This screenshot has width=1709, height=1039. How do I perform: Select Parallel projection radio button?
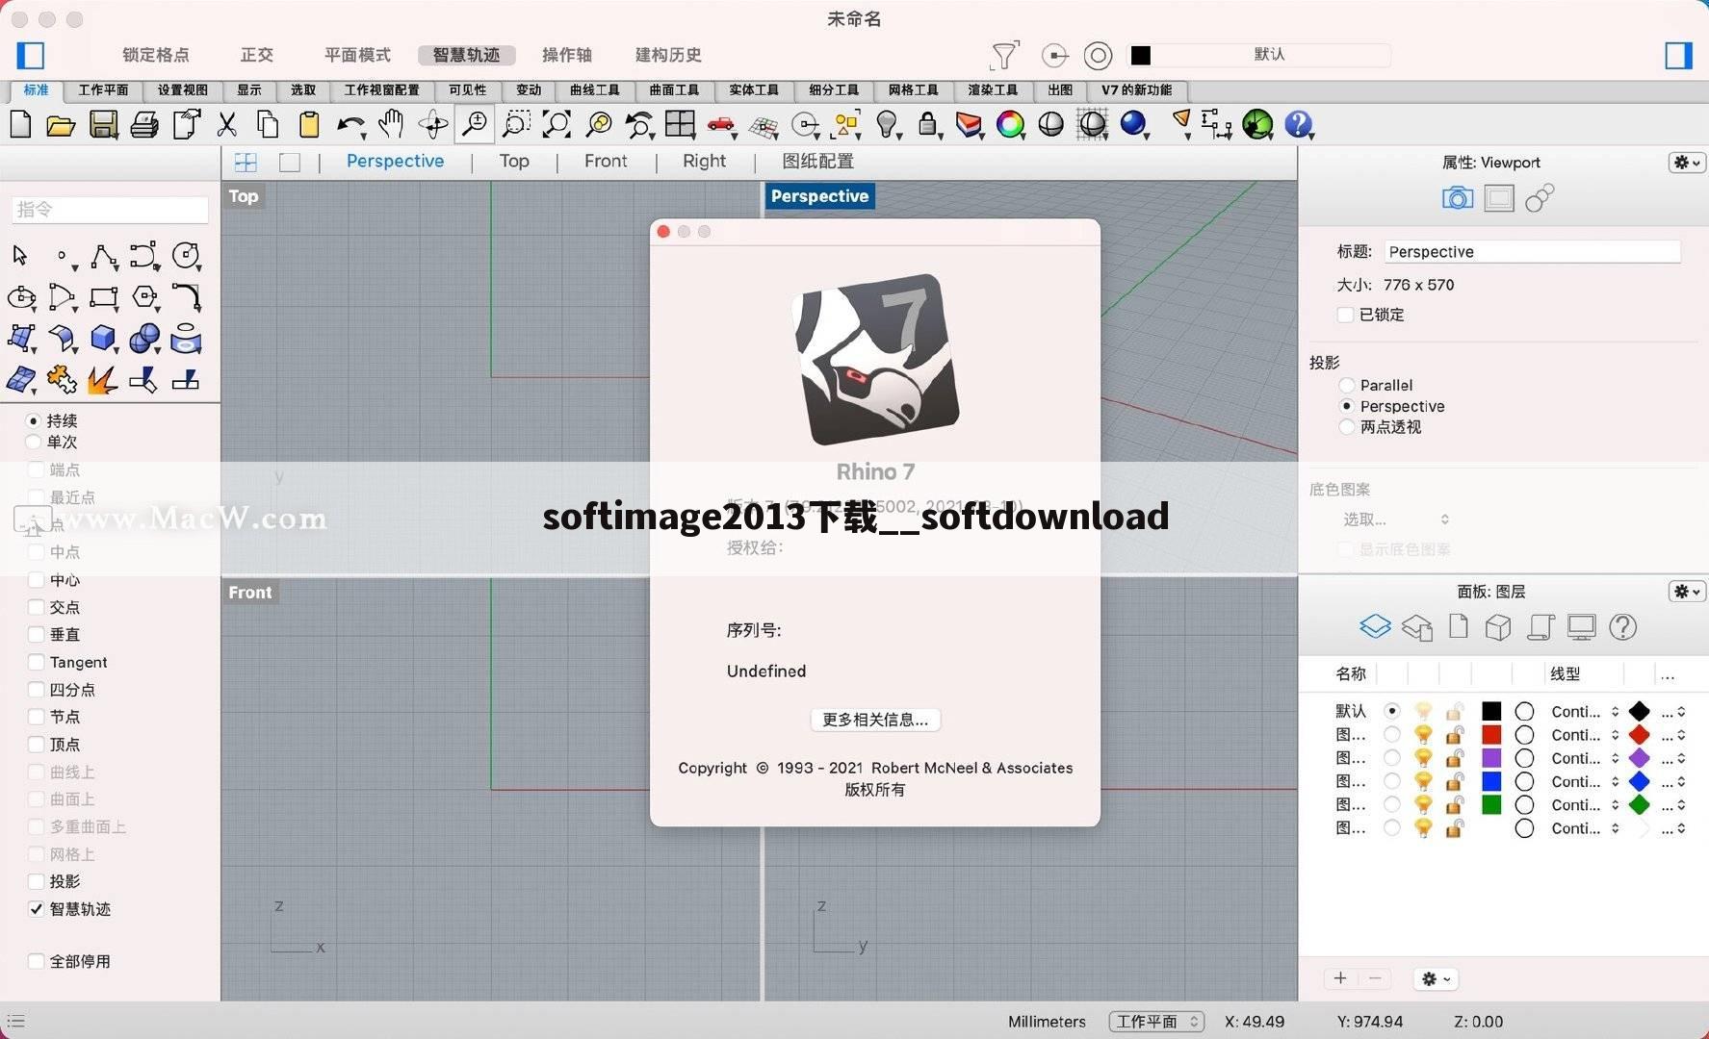click(1347, 385)
